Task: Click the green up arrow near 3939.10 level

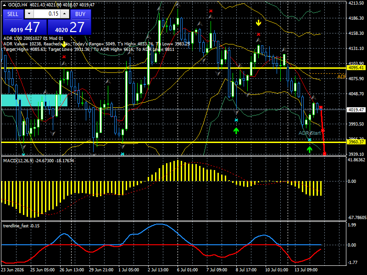Action: pos(310,150)
